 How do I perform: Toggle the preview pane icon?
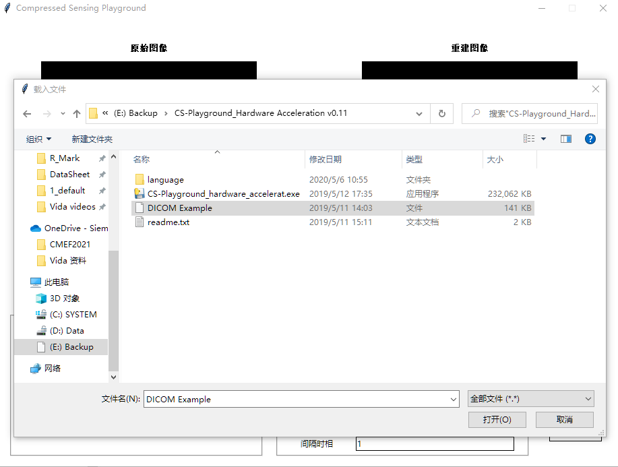point(566,139)
